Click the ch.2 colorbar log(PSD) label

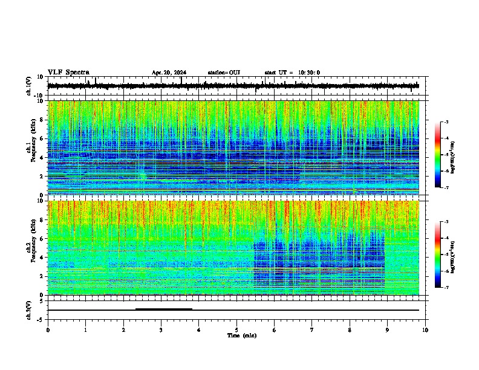453,257
